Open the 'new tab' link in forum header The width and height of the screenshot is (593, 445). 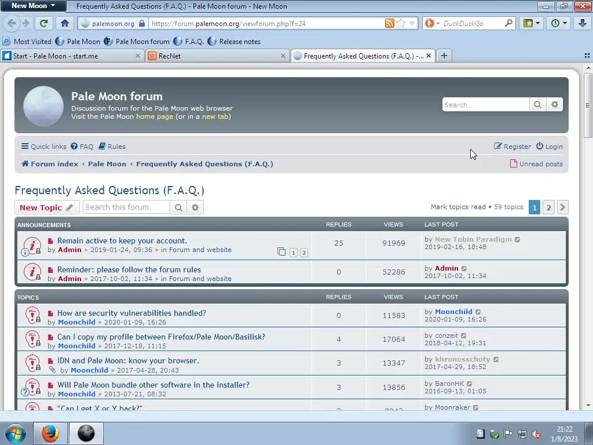(x=215, y=116)
